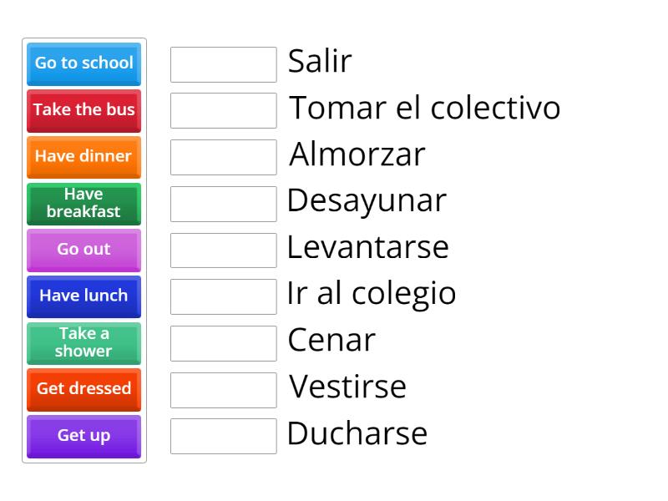This screenshot has width=668, height=501.
Task: Select the answer box beside 'Levantarse'
Action: coord(222,250)
